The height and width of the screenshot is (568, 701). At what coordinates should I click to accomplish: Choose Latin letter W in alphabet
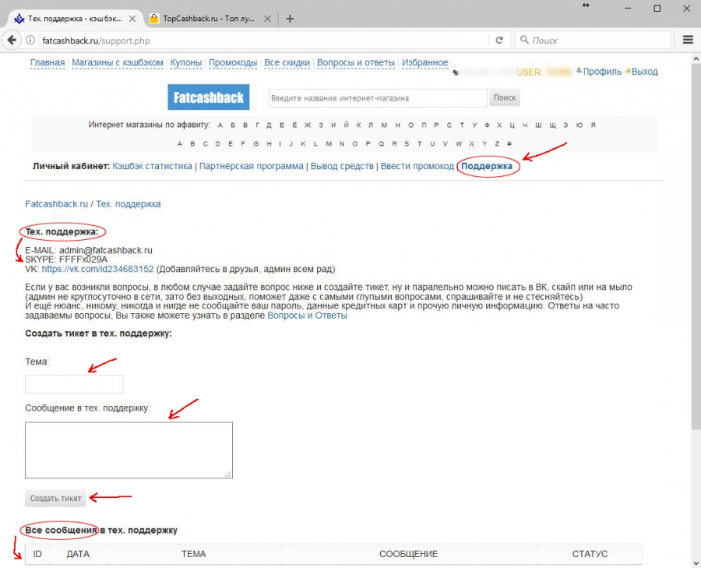[459, 144]
